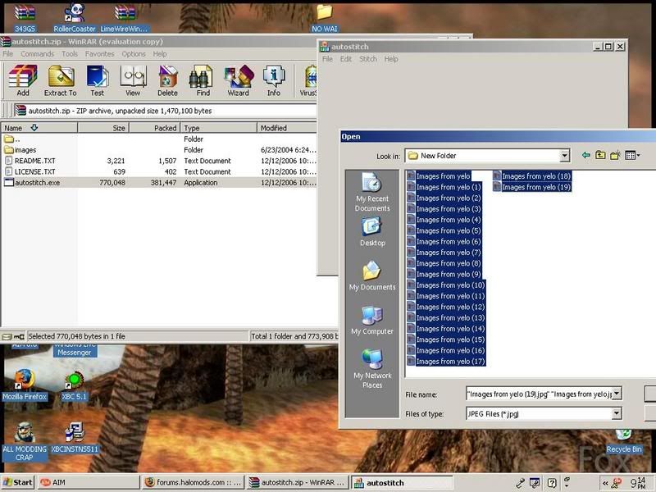
Task: Click the LimeWireWin desktop icon
Action: click(x=125, y=18)
